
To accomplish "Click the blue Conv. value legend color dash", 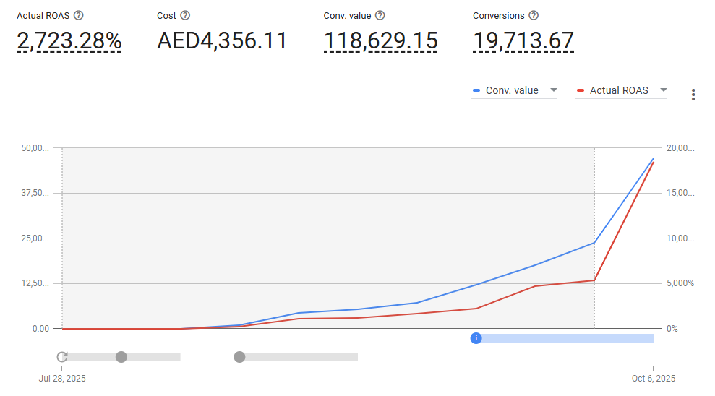I will tap(476, 91).
